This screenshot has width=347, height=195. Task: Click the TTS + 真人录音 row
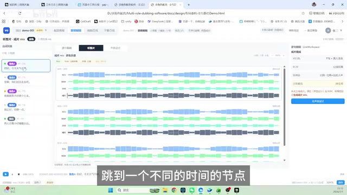[318, 58]
